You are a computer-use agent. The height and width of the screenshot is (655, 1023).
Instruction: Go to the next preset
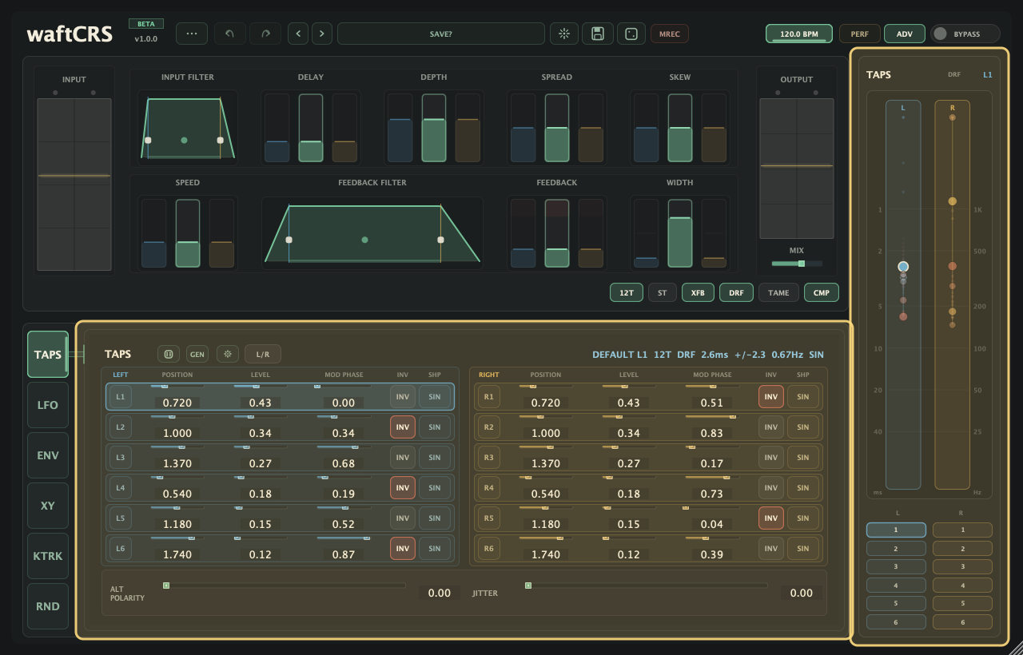[322, 34]
